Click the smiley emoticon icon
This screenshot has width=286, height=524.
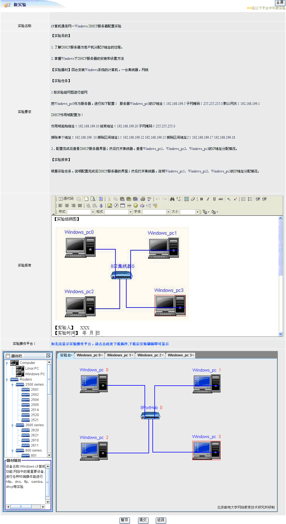136,206
